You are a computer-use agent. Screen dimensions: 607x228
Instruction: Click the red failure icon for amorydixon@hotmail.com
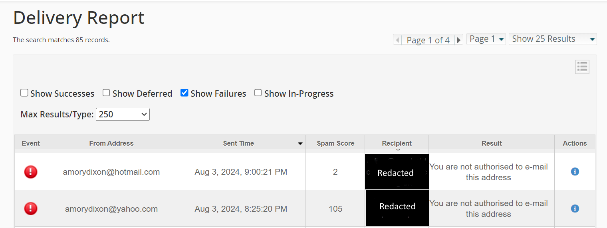click(31, 172)
